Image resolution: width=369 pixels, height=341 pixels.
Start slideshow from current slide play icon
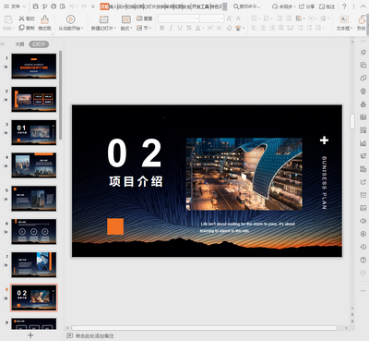click(70, 19)
